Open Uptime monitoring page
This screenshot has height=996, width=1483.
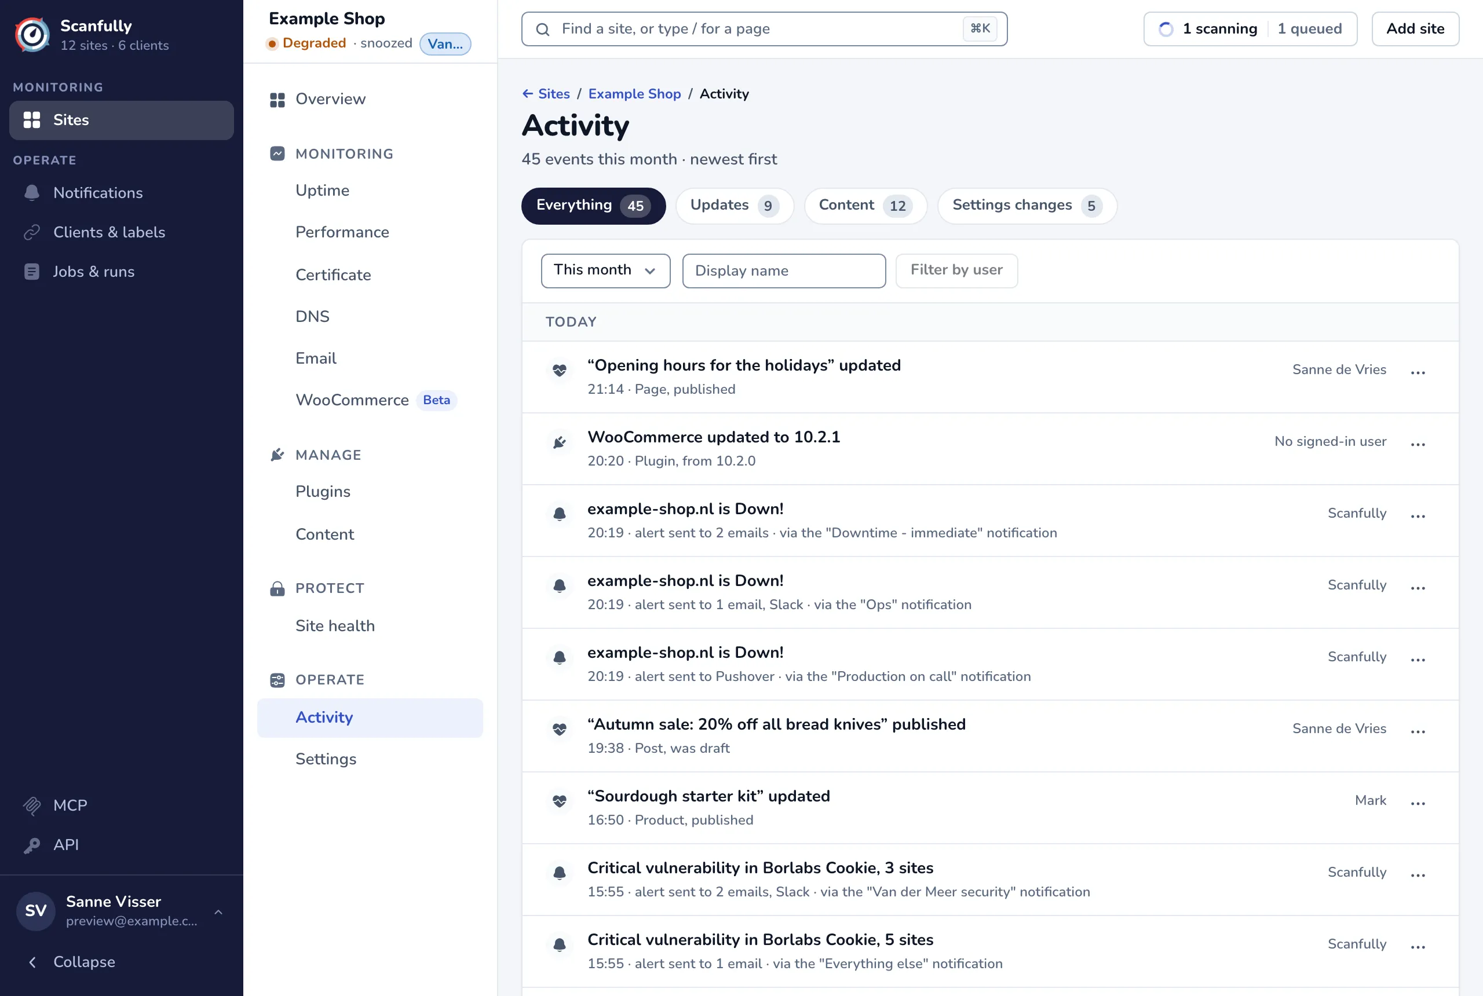[x=370, y=191]
